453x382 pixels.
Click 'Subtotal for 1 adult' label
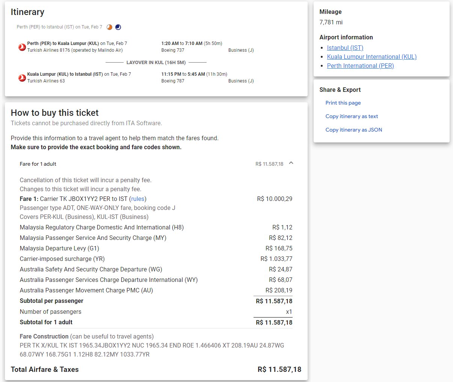[x=46, y=322]
